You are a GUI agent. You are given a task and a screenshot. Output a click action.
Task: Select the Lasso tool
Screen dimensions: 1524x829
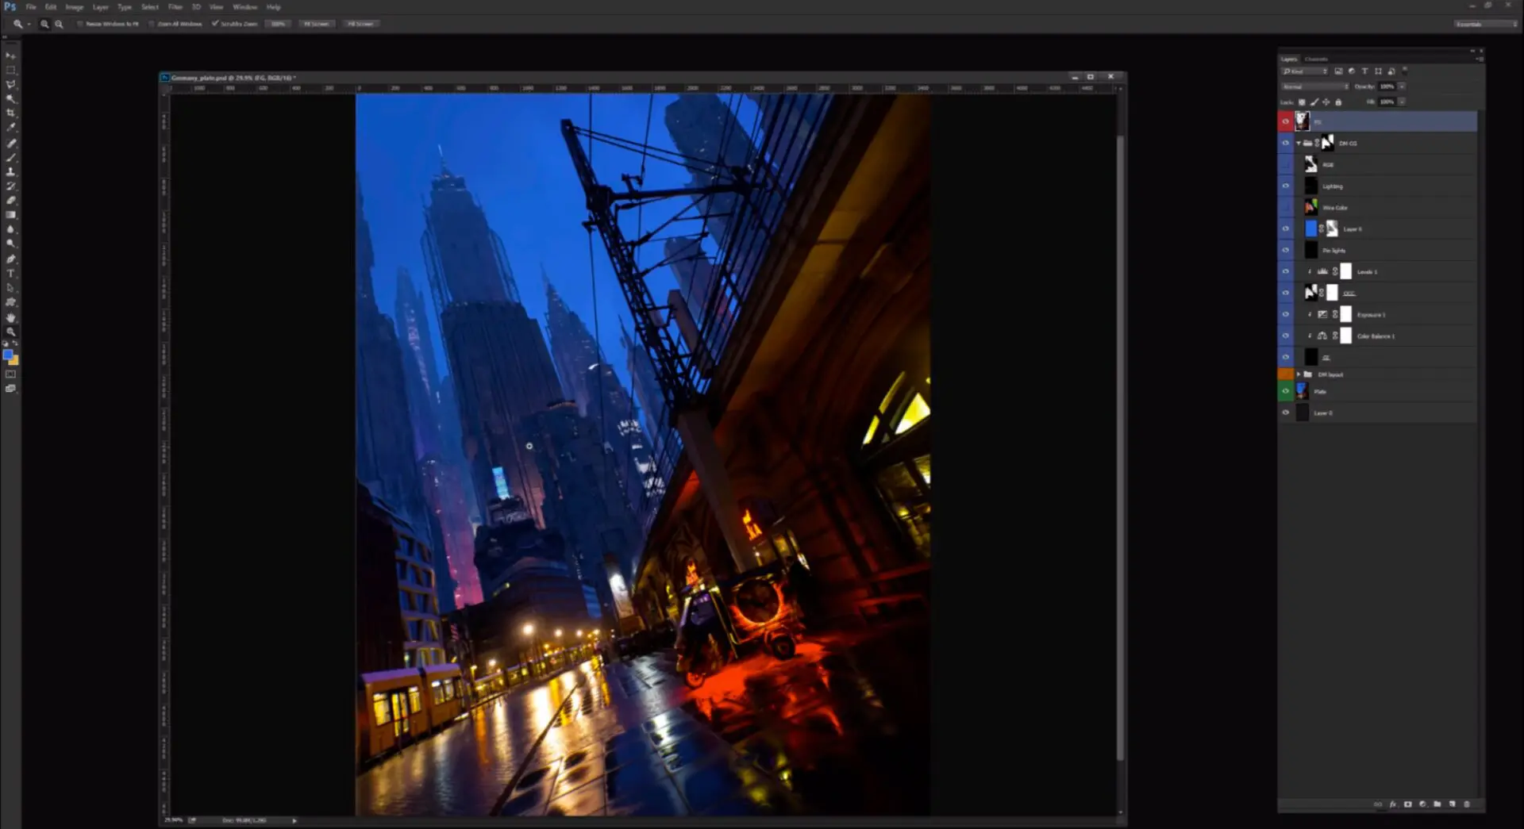(10, 85)
